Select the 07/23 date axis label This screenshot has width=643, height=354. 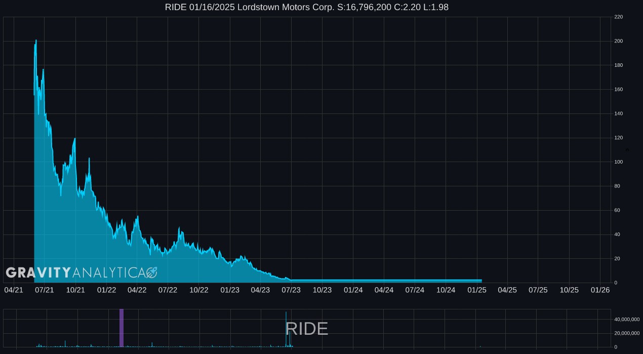(x=291, y=290)
